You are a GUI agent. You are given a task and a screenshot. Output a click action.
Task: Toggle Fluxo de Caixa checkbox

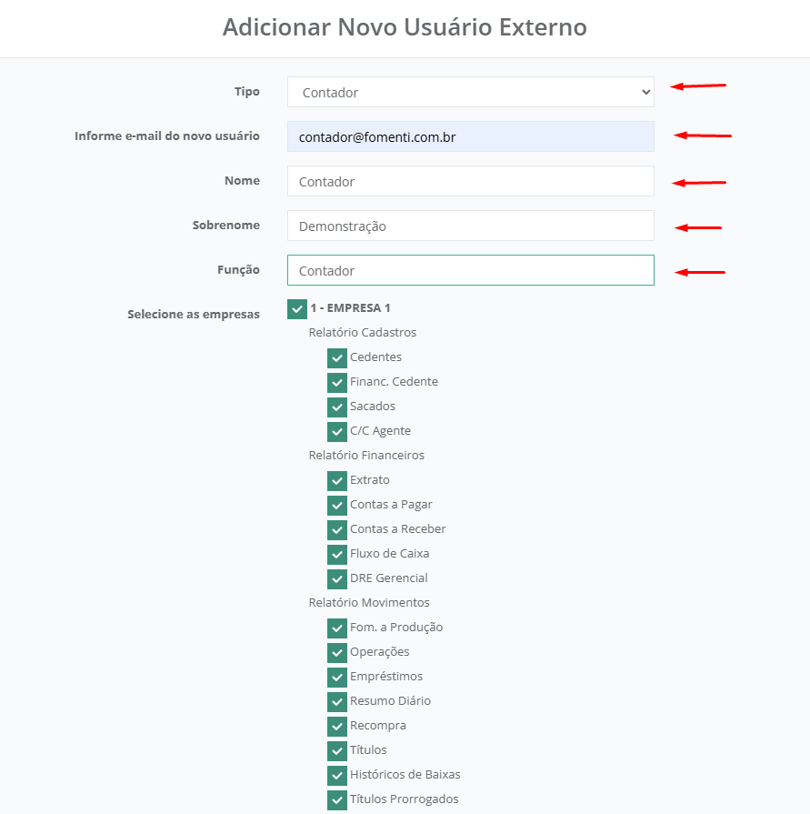(x=337, y=554)
